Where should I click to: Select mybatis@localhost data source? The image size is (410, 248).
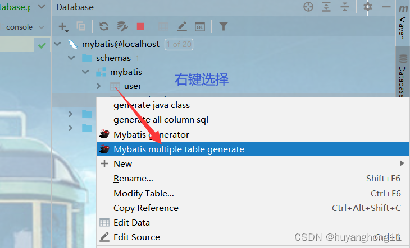coord(224,44)
